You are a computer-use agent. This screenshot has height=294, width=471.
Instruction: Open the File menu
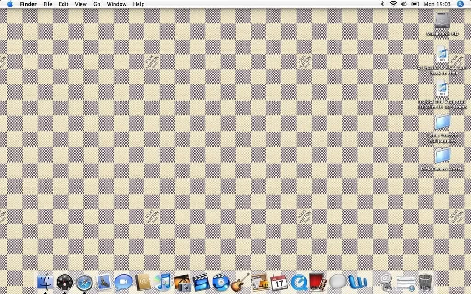(47, 4)
